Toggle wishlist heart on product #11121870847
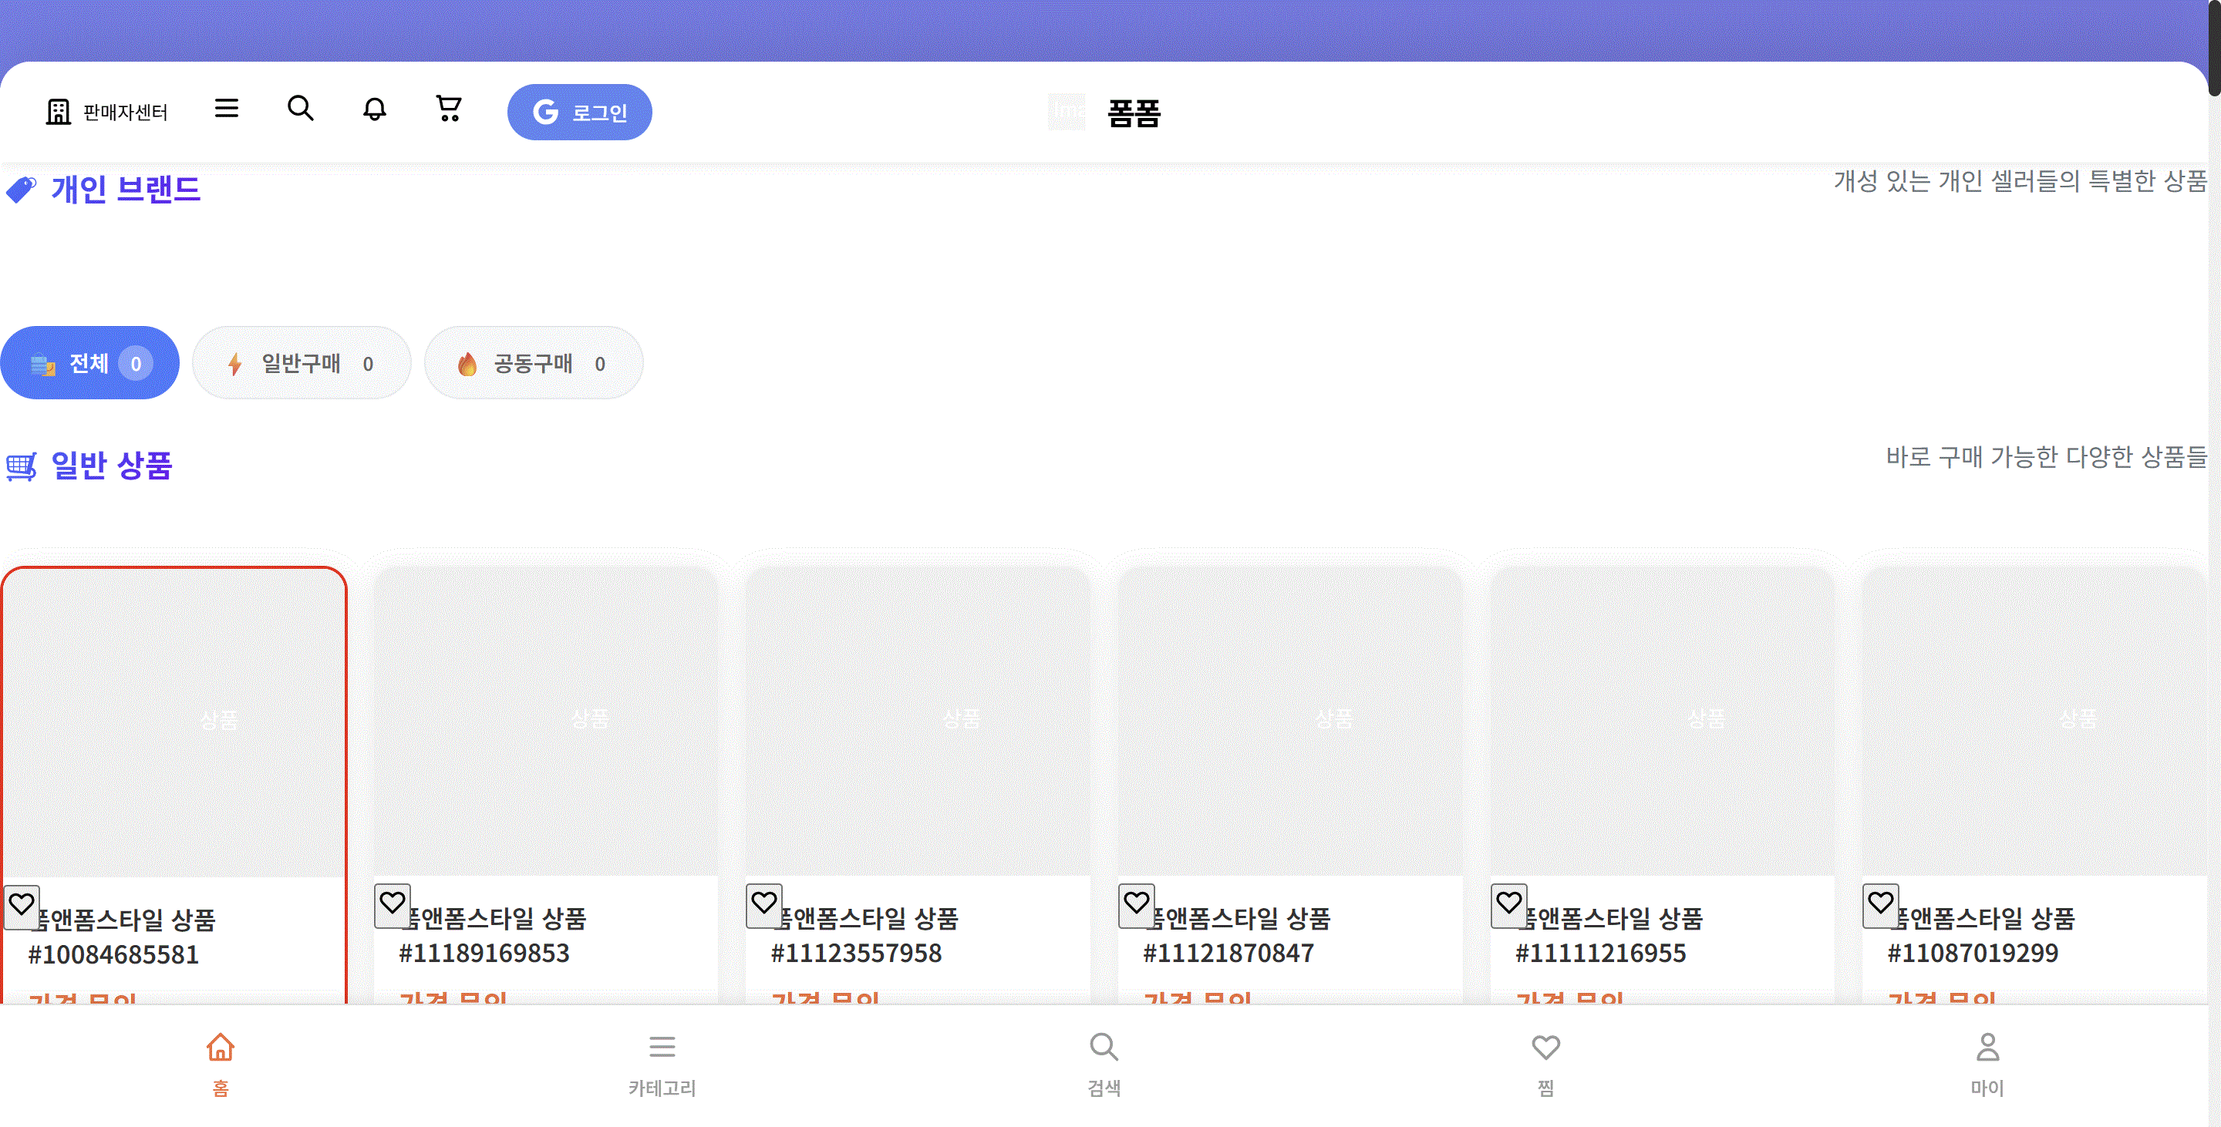 pos(1137,904)
